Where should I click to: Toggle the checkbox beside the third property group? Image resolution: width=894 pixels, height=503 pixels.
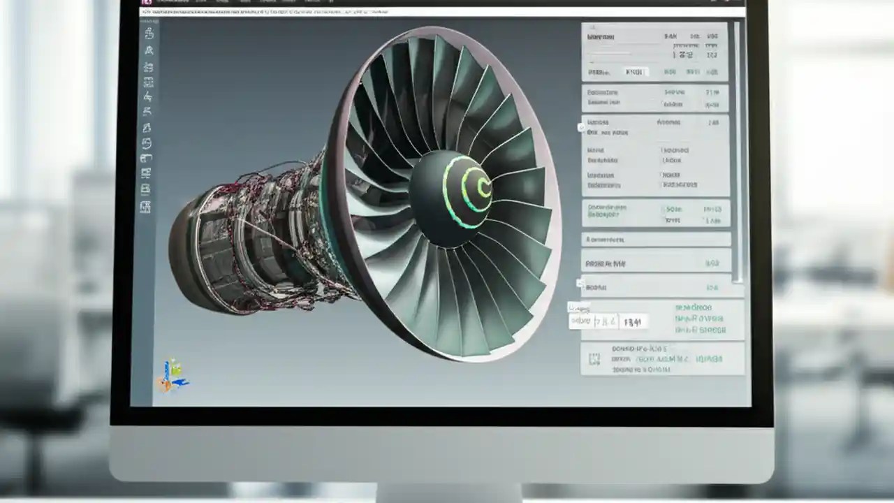click(x=580, y=126)
